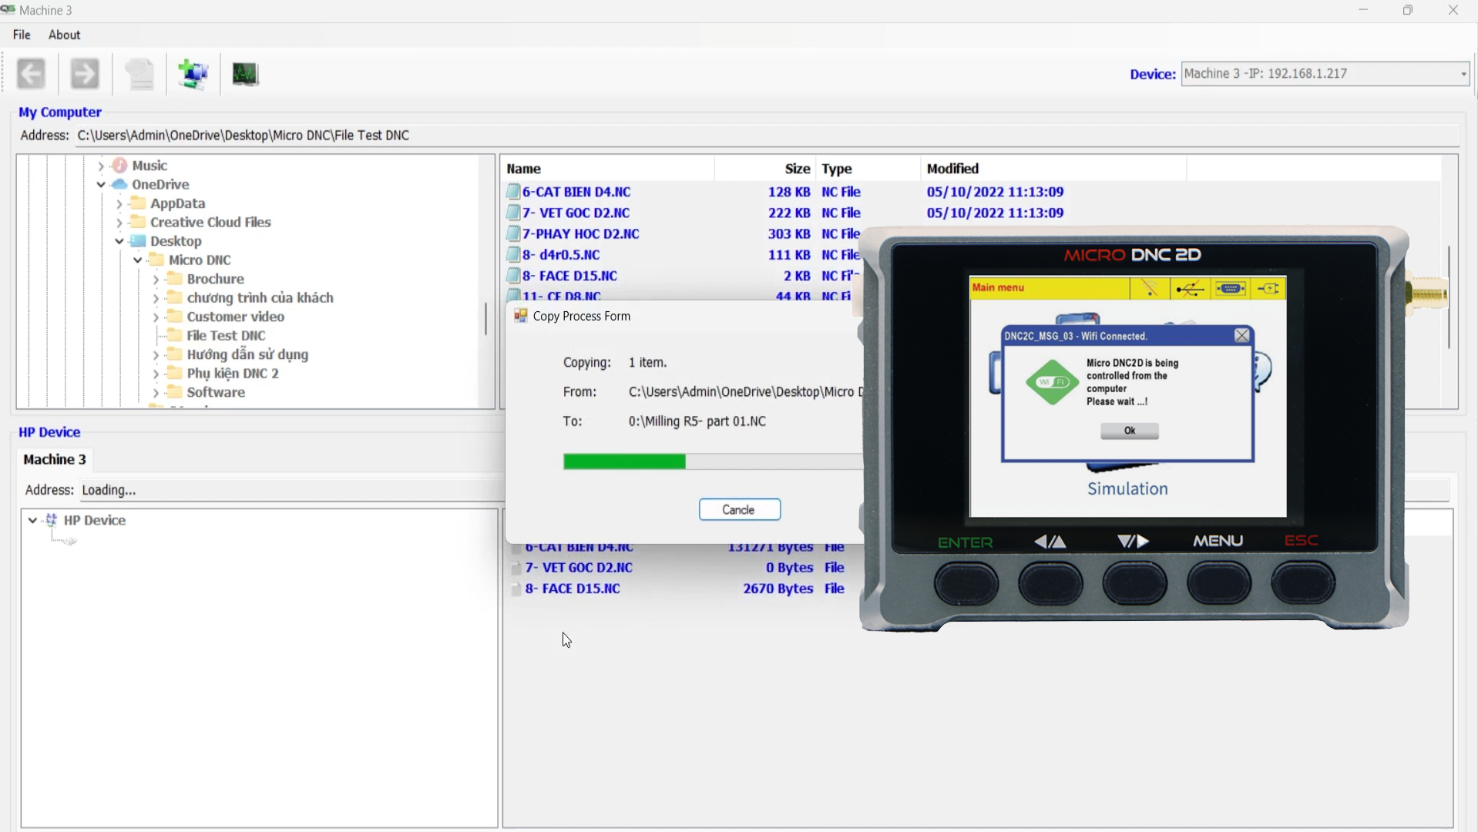Close the Wifi Connected message box
The image size is (1478, 832).
click(x=1241, y=336)
